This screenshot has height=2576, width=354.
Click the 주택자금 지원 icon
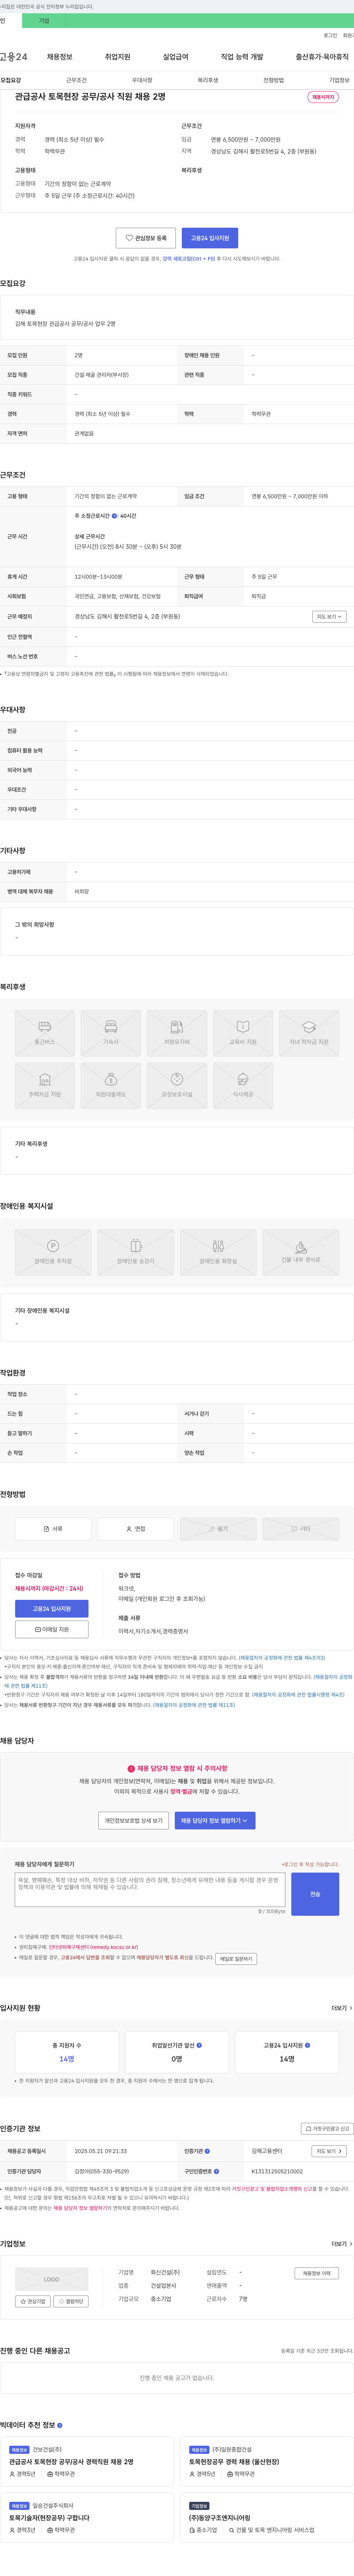[x=45, y=1086]
